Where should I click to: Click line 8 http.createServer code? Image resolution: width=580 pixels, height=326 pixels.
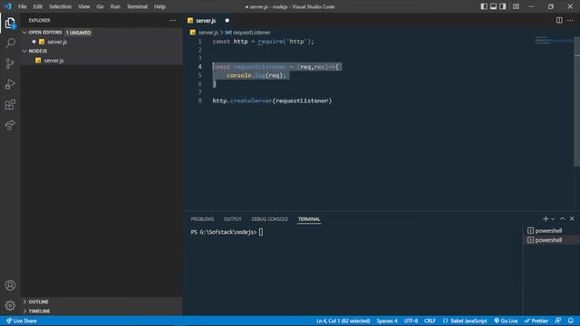[272, 101]
